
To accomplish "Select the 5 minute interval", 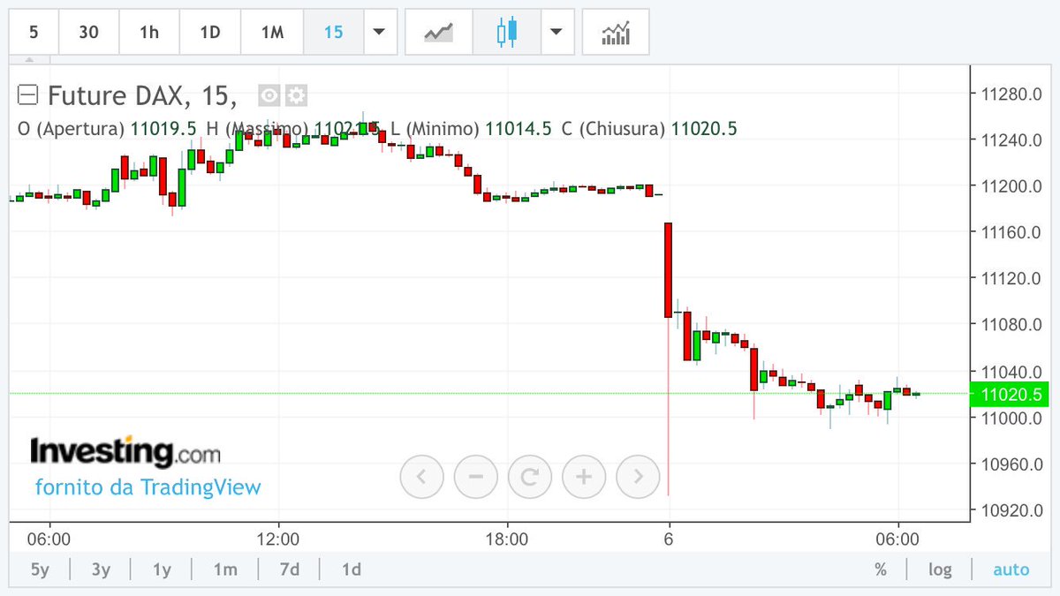I will 34,33.
